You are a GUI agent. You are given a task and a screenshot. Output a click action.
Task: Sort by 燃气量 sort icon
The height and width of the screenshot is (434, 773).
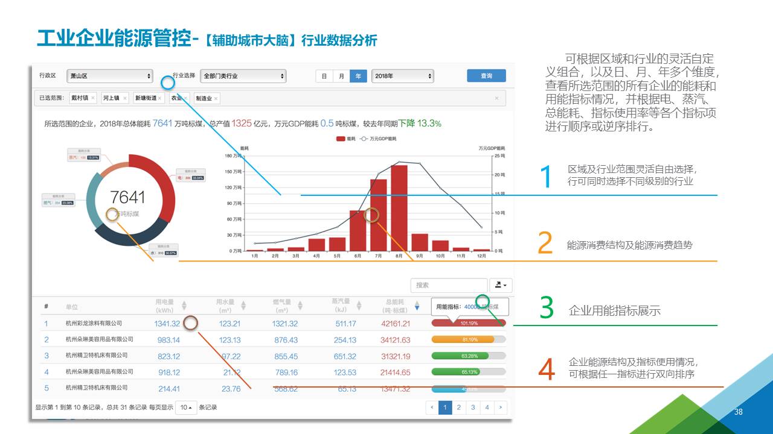[301, 306]
